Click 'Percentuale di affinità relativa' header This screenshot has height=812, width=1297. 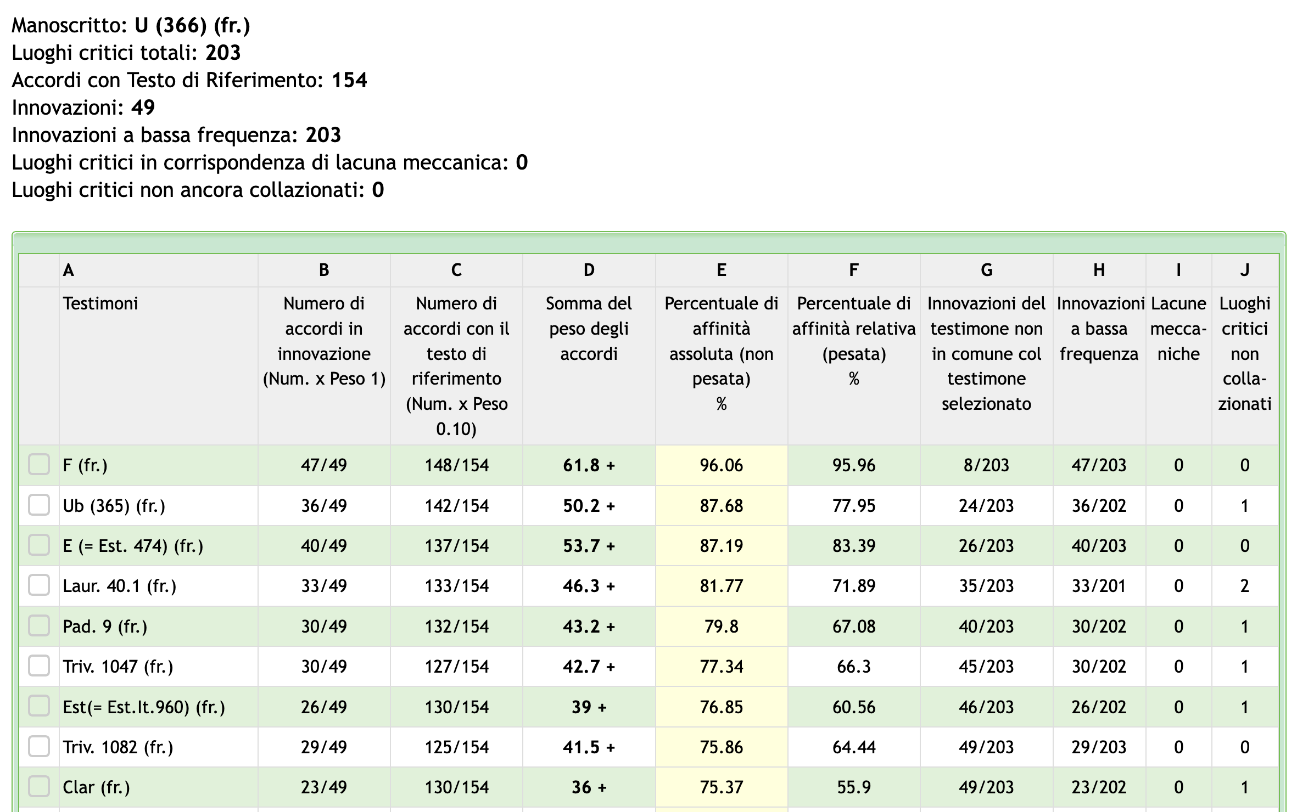[854, 341]
